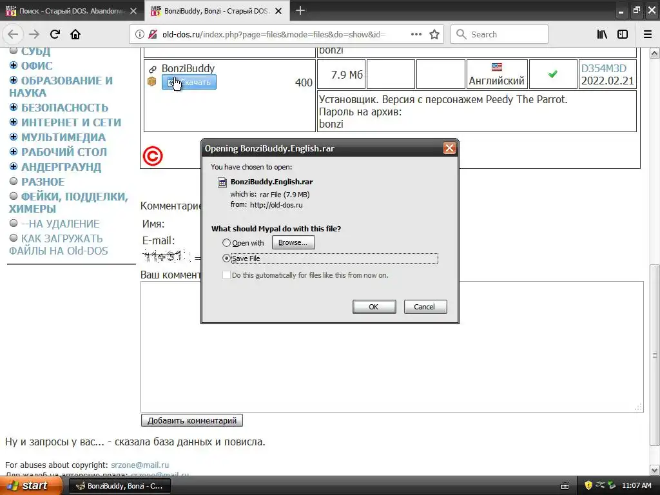
Task: Check Do this automatically for files
Action: (x=226, y=275)
